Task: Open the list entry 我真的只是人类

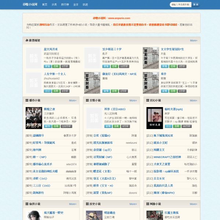Action: click(163, 186)
